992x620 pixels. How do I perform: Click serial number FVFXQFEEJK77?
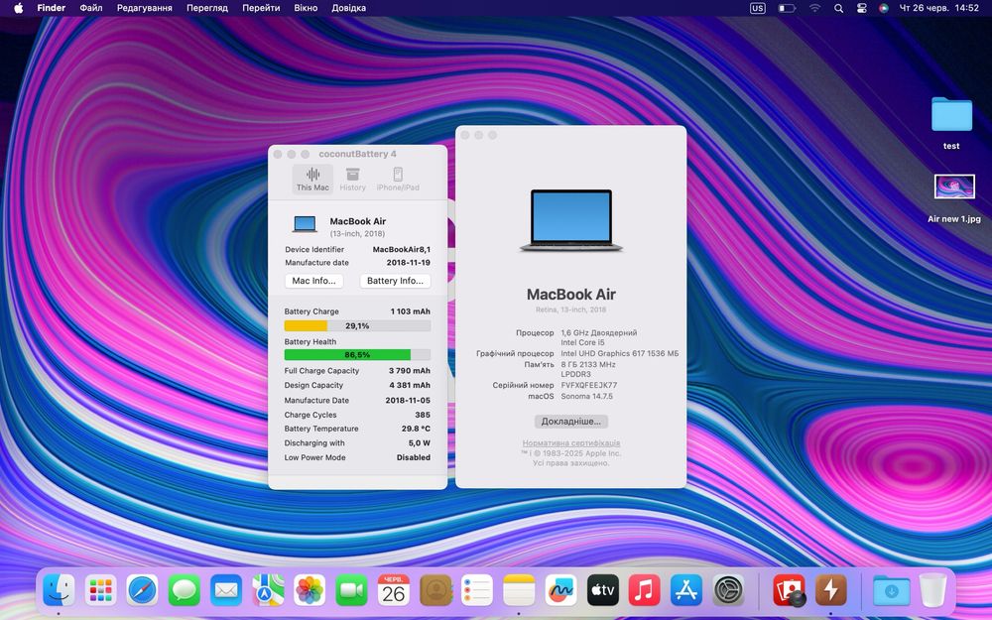click(x=589, y=385)
